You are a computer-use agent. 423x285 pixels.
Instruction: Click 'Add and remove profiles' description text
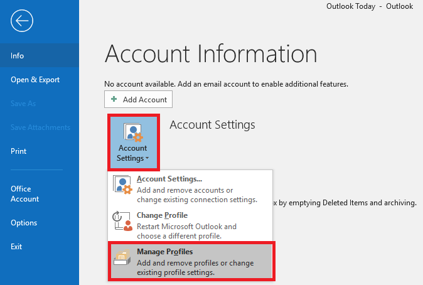click(x=195, y=267)
